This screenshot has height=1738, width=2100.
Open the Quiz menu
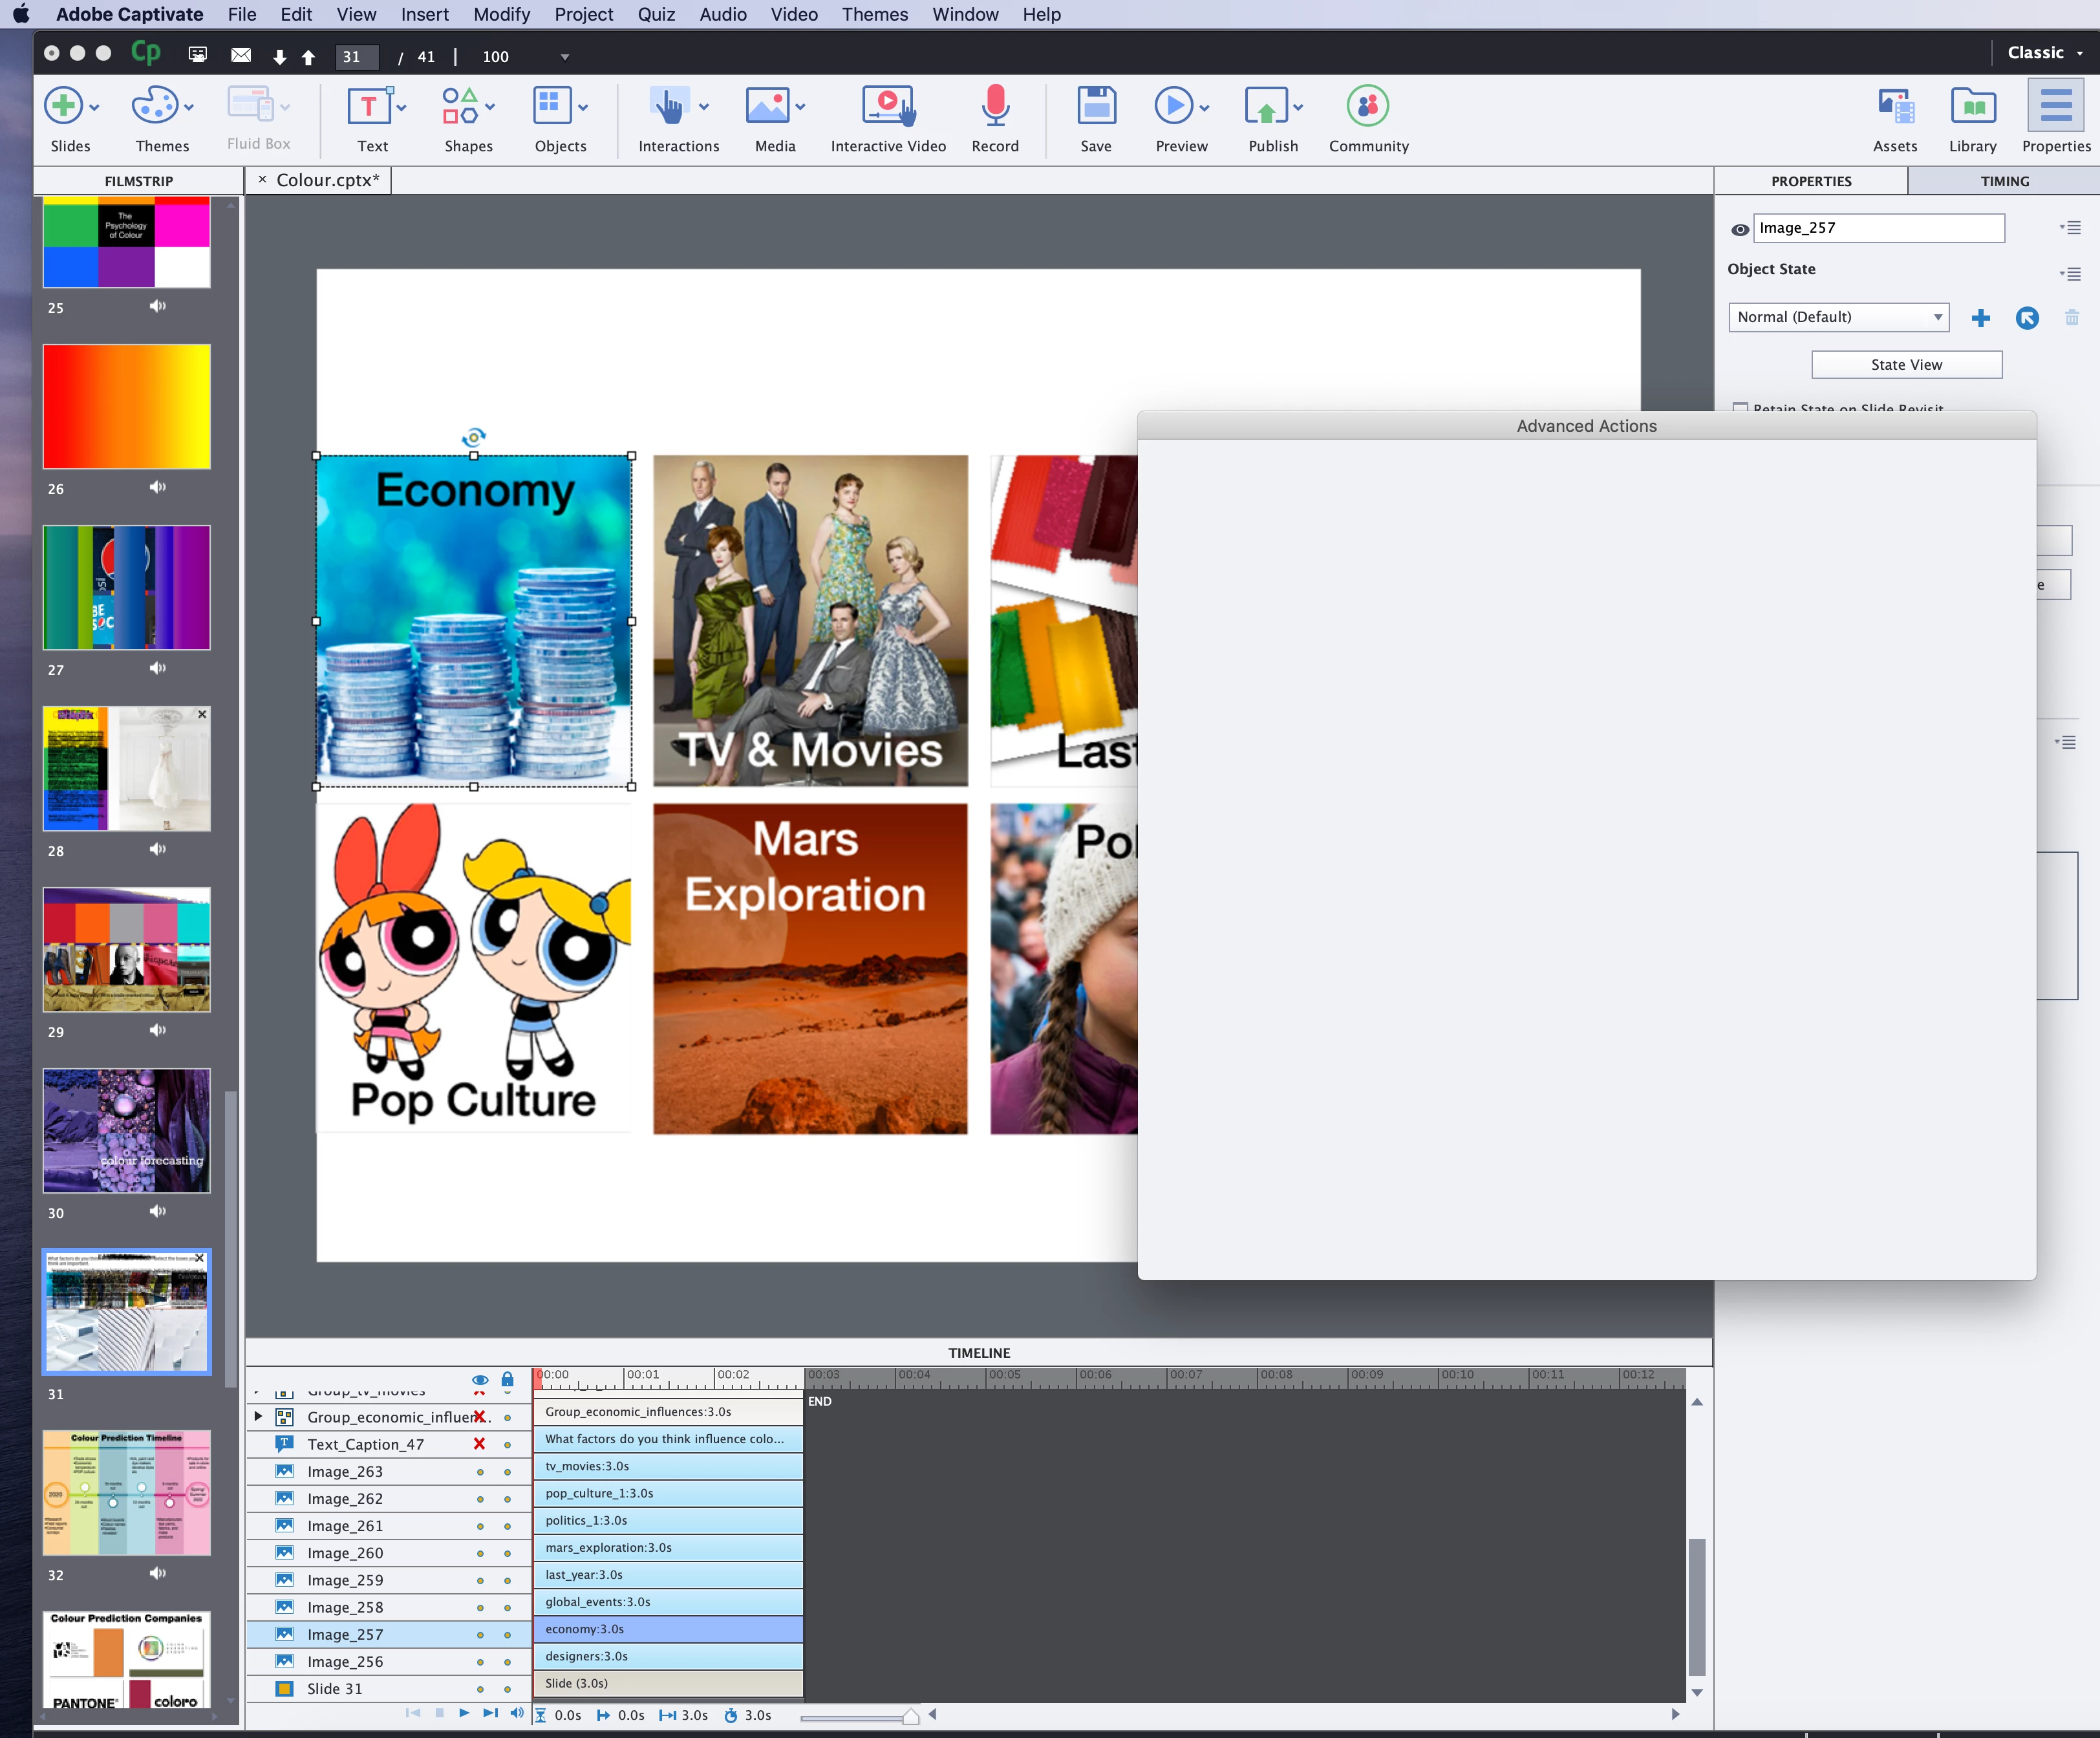[656, 14]
